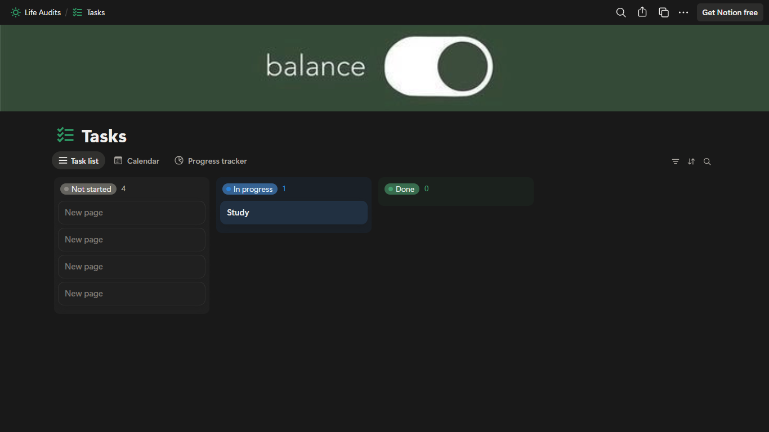The height and width of the screenshot is (432, 769).
Task: Click the count 1 beside In progress
Action: click(284, 189)
